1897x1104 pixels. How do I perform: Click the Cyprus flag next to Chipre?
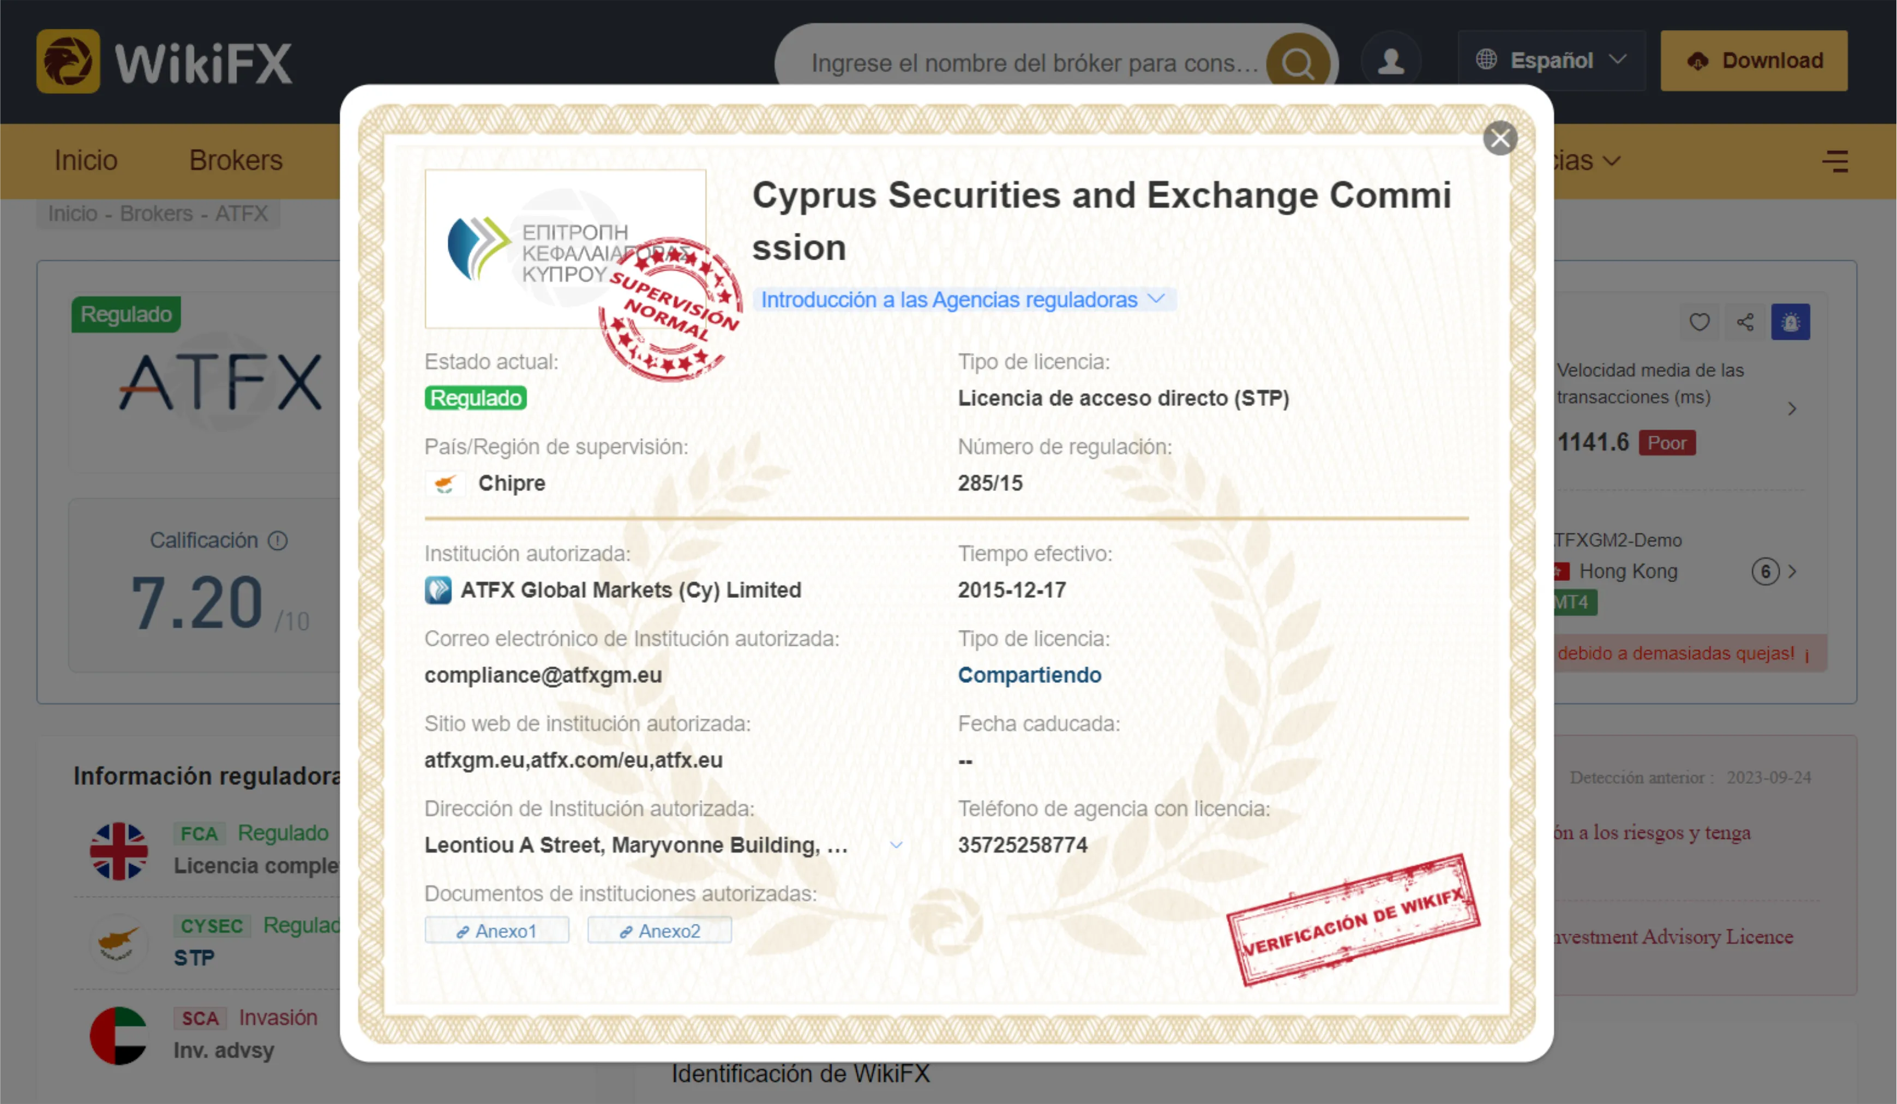445,483
